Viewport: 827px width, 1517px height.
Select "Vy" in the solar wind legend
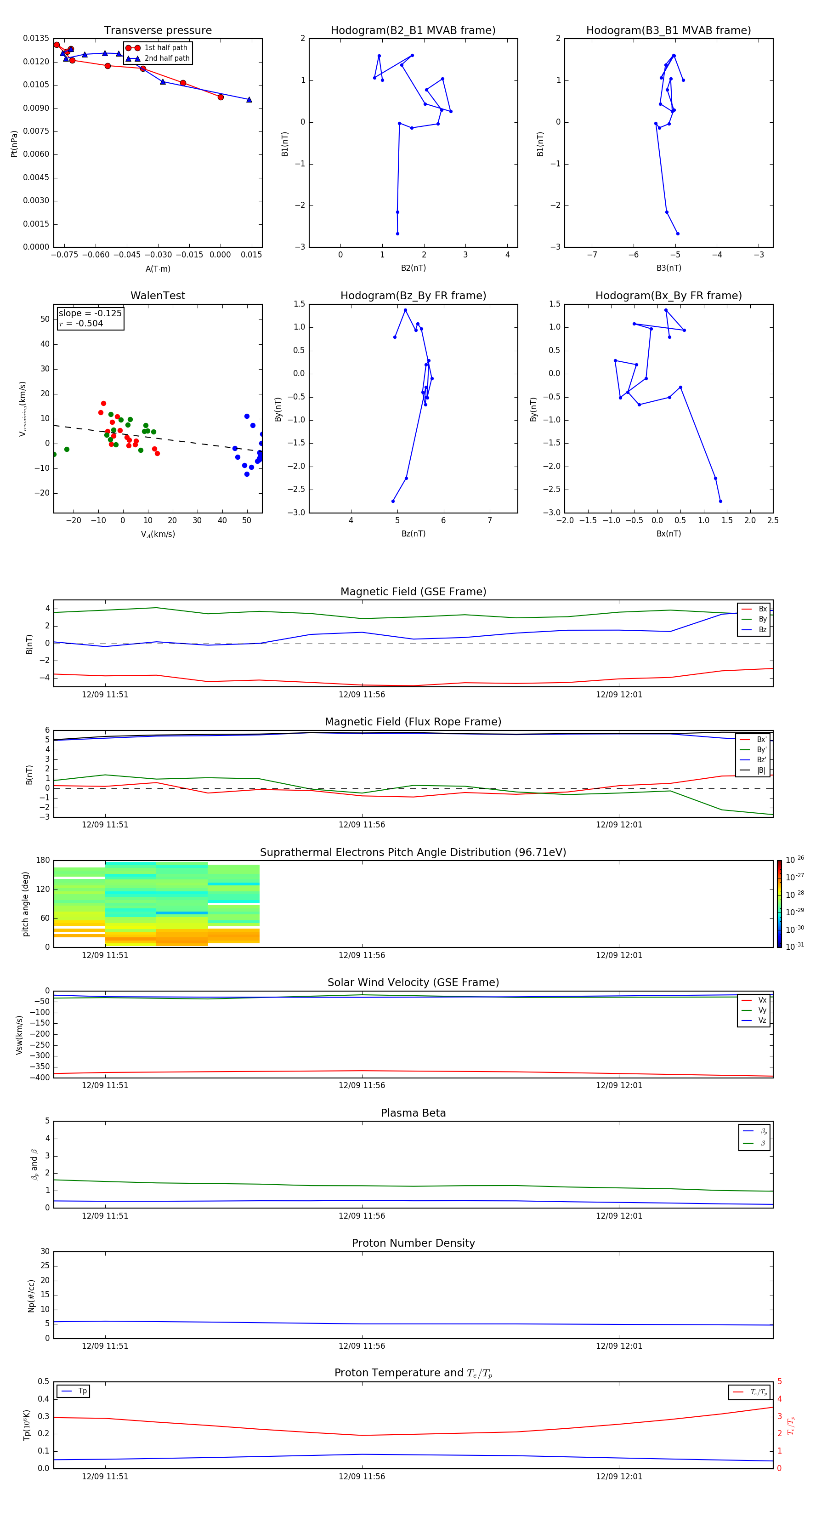coord(754,1010)
